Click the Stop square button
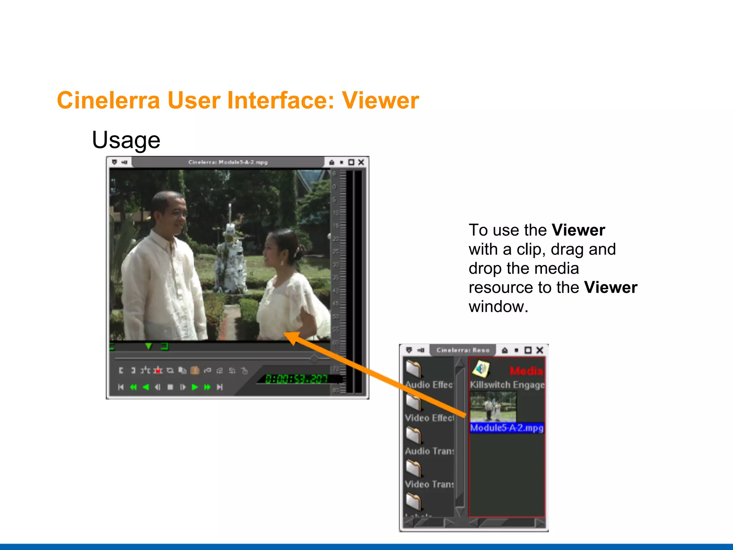733x550 pixels. pyautogui.click(x=170, y=387)
